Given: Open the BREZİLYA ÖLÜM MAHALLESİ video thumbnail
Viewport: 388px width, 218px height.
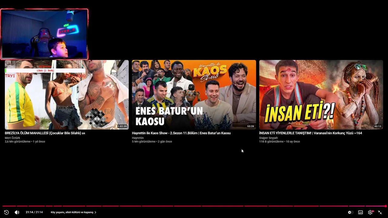Looking at the screenshot, I should click(x=67, y=95).
